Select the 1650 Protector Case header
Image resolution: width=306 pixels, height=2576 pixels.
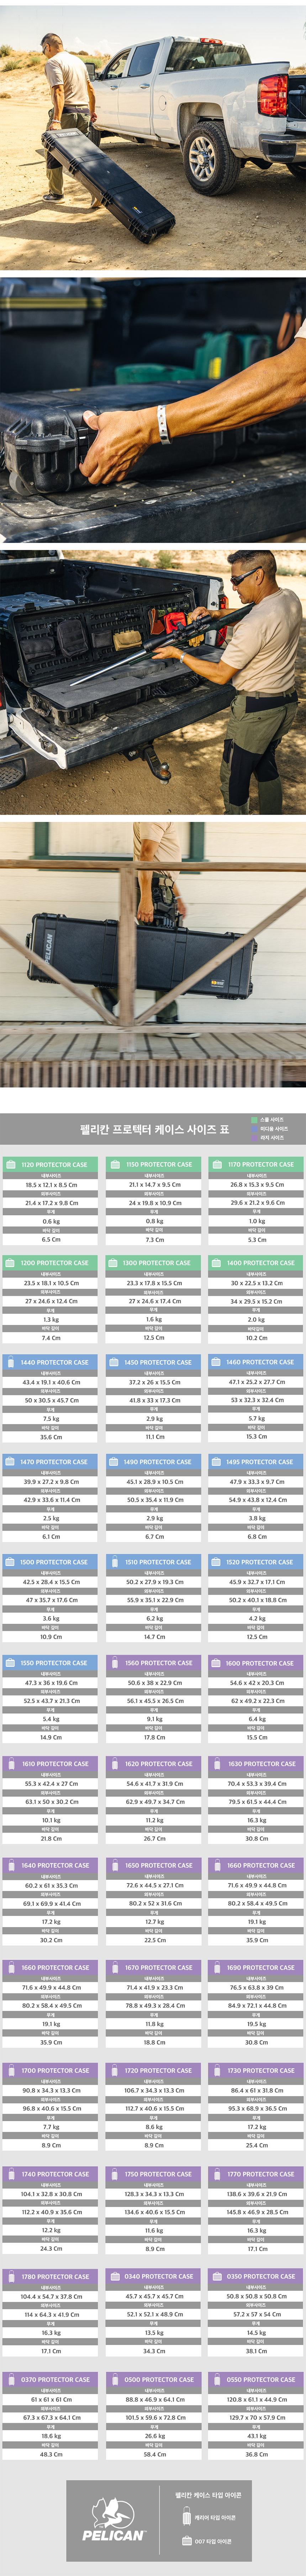pyautogui.click(x=153, y=1865)
